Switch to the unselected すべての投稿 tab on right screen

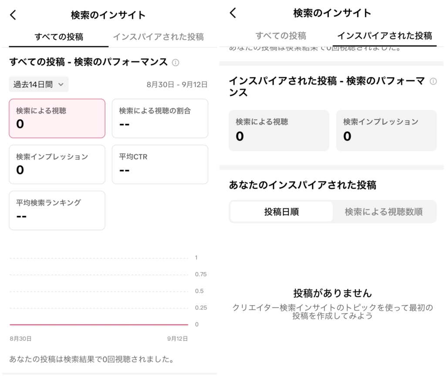point(280,36)
